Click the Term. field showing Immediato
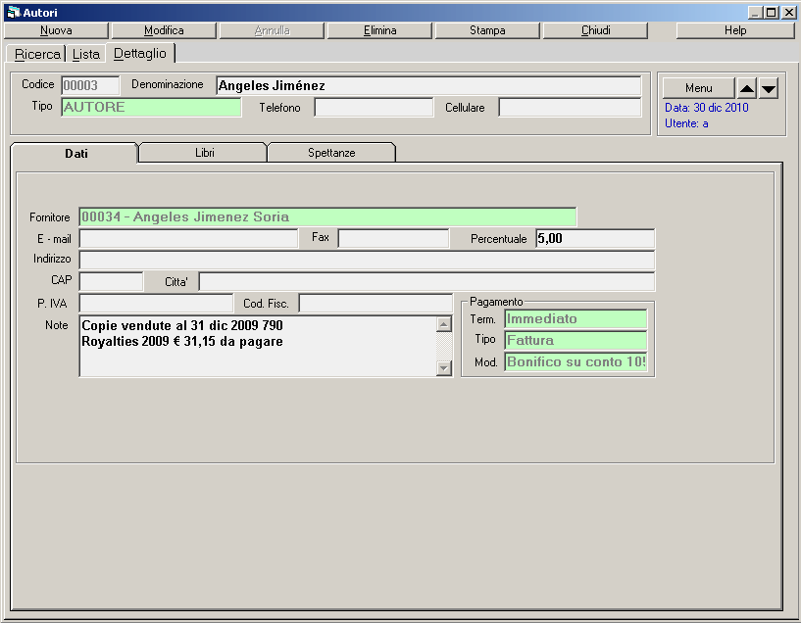The height and width of the screenshot is (623, 801). tap(576, 319)
